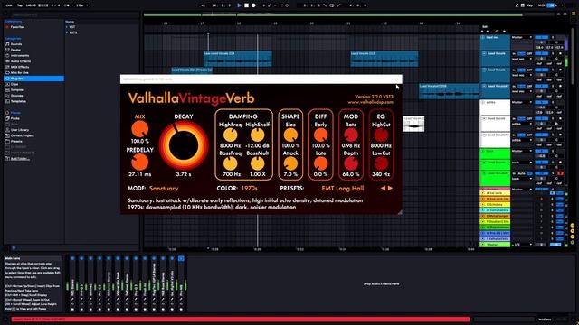579x325 pixels.
Task: Click the HighFreq damping knob
Action: click(230, 135)
